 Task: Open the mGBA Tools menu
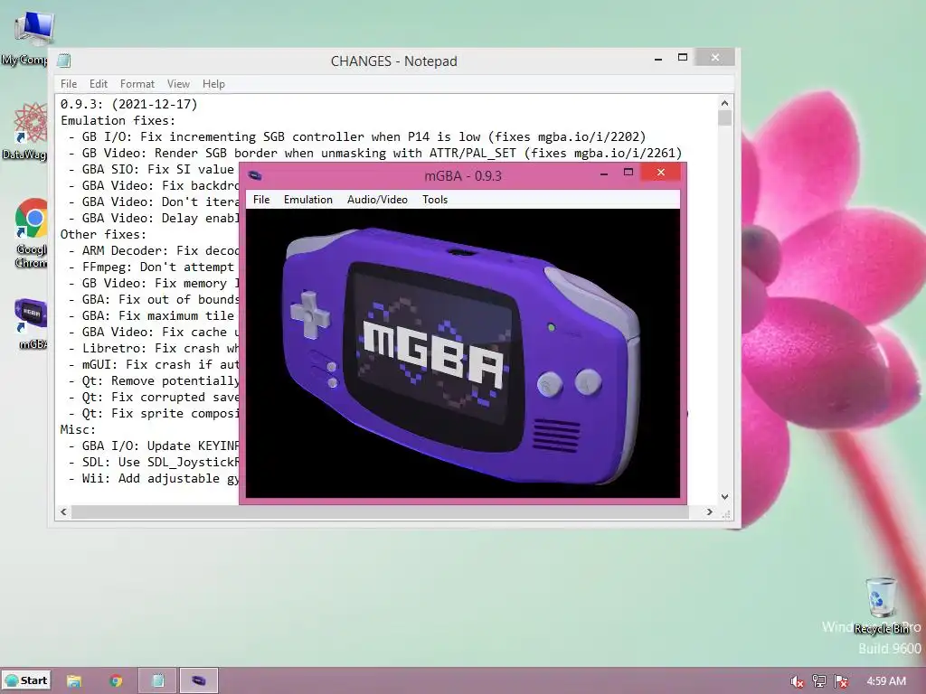(435, 200)
